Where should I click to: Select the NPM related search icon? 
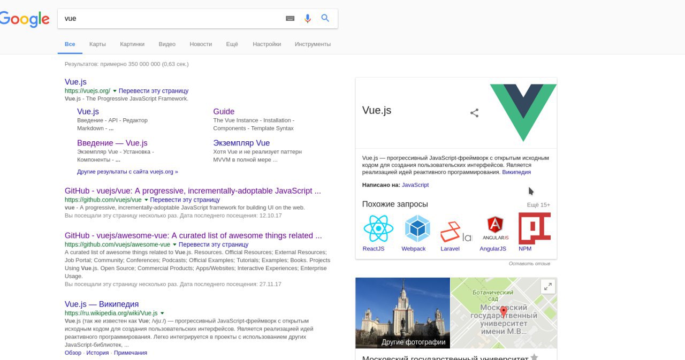[x=534, y=229]
